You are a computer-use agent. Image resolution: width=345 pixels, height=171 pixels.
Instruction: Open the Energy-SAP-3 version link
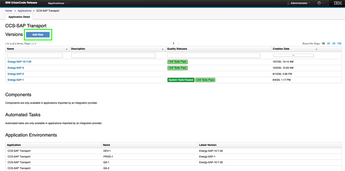(16, 68)
